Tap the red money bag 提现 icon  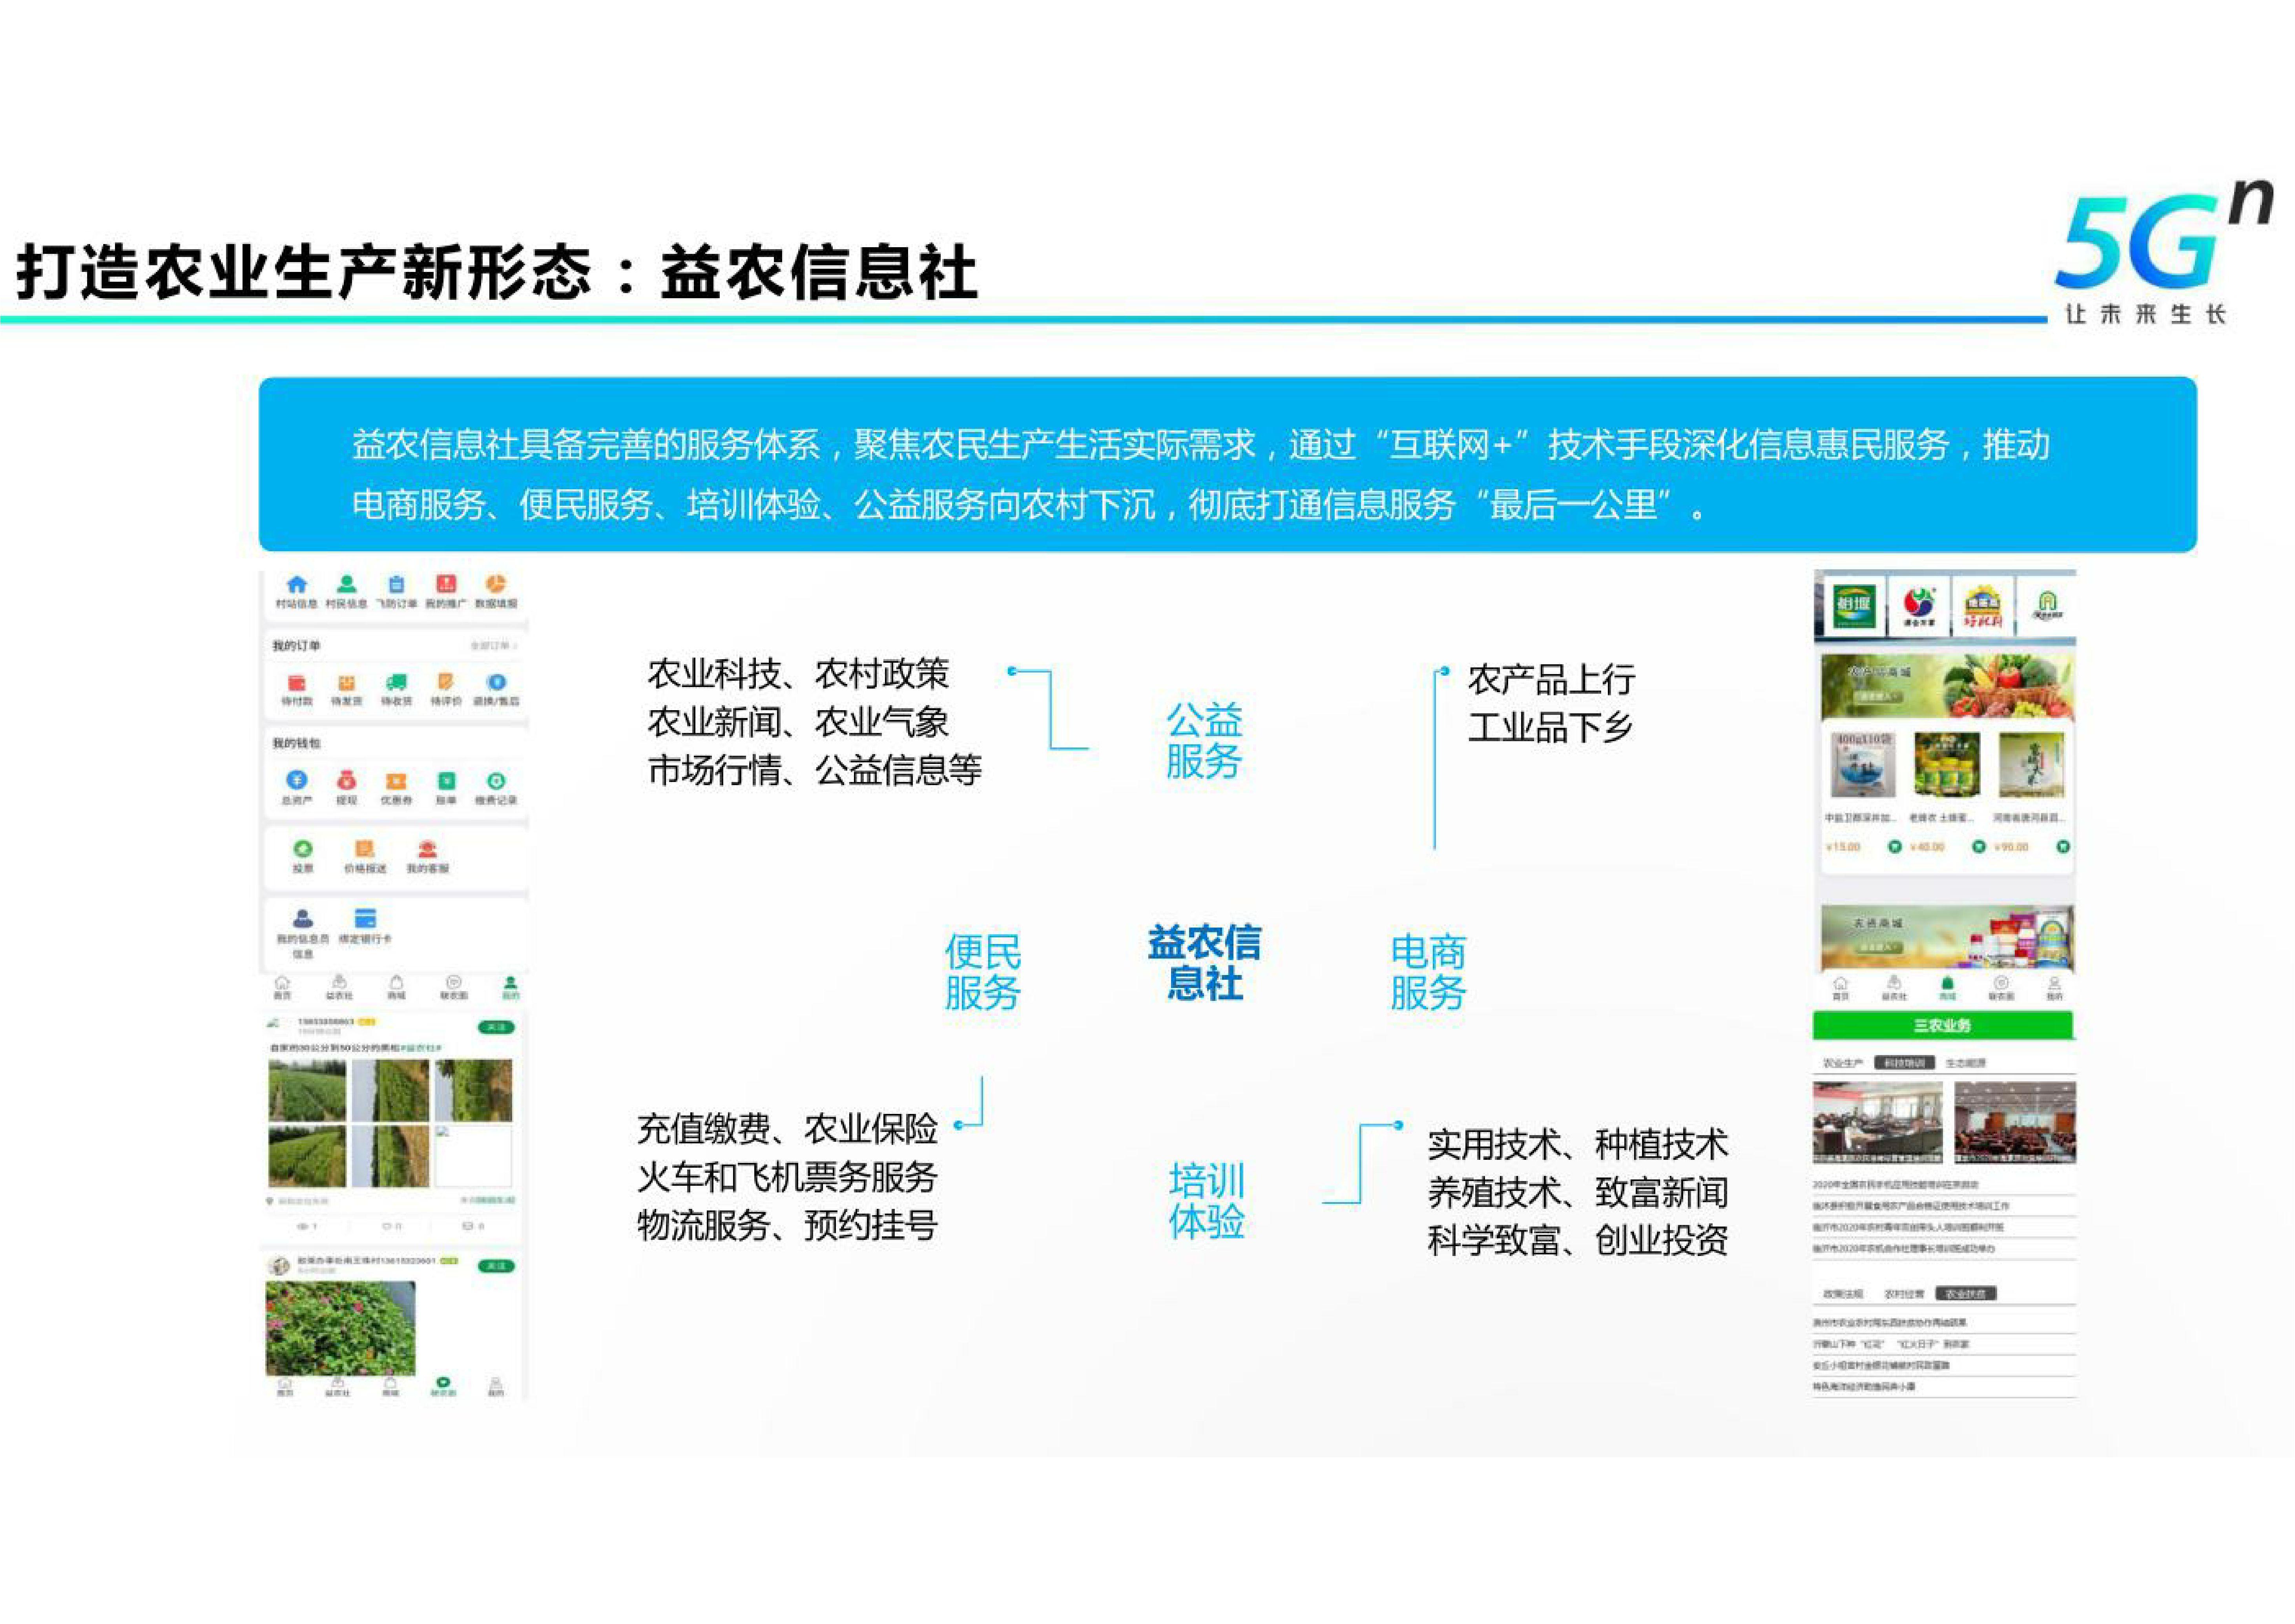(x=346, y=781)
